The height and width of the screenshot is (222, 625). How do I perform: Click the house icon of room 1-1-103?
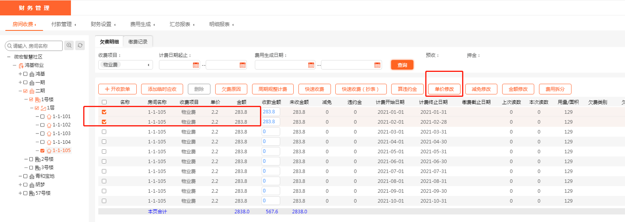pyautogui.click(x=49, y=134)
